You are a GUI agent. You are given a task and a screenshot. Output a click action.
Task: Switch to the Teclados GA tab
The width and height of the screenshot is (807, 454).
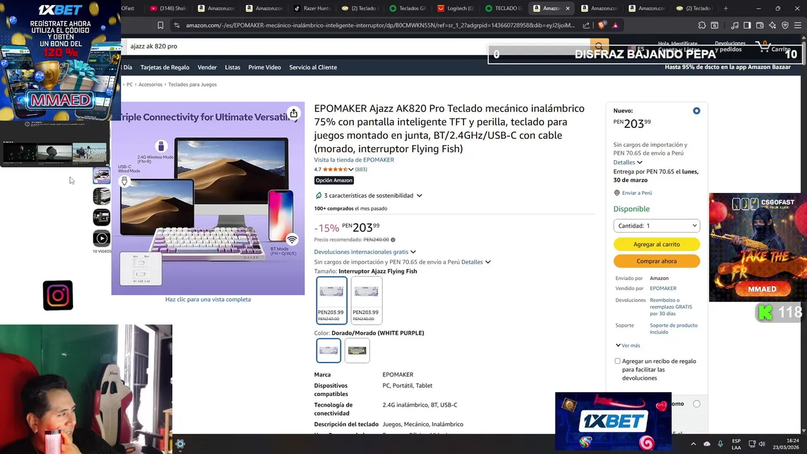click(x=407, y=8)
